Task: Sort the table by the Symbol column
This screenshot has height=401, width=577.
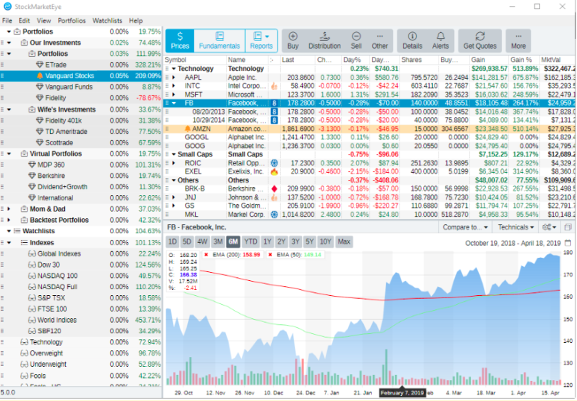Action: pos(195,60)
